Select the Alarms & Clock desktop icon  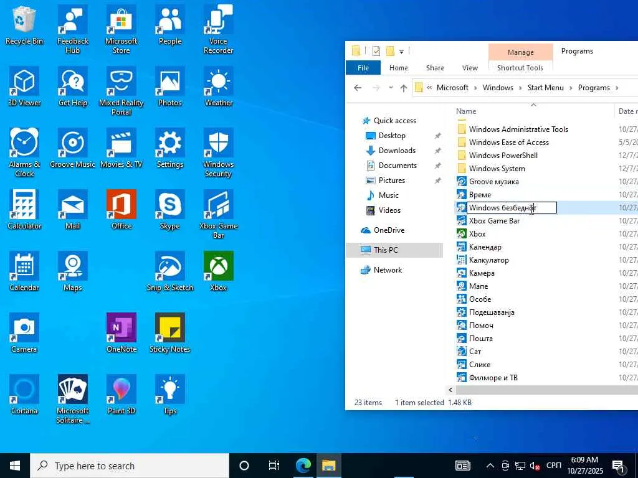(x=24, y=153)
